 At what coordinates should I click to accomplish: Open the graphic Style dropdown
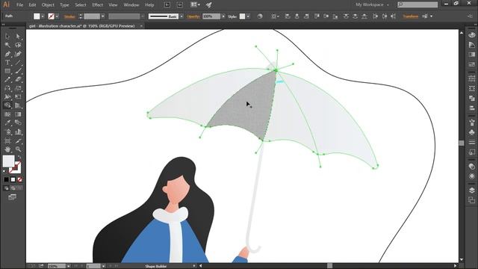click(248, 16)
